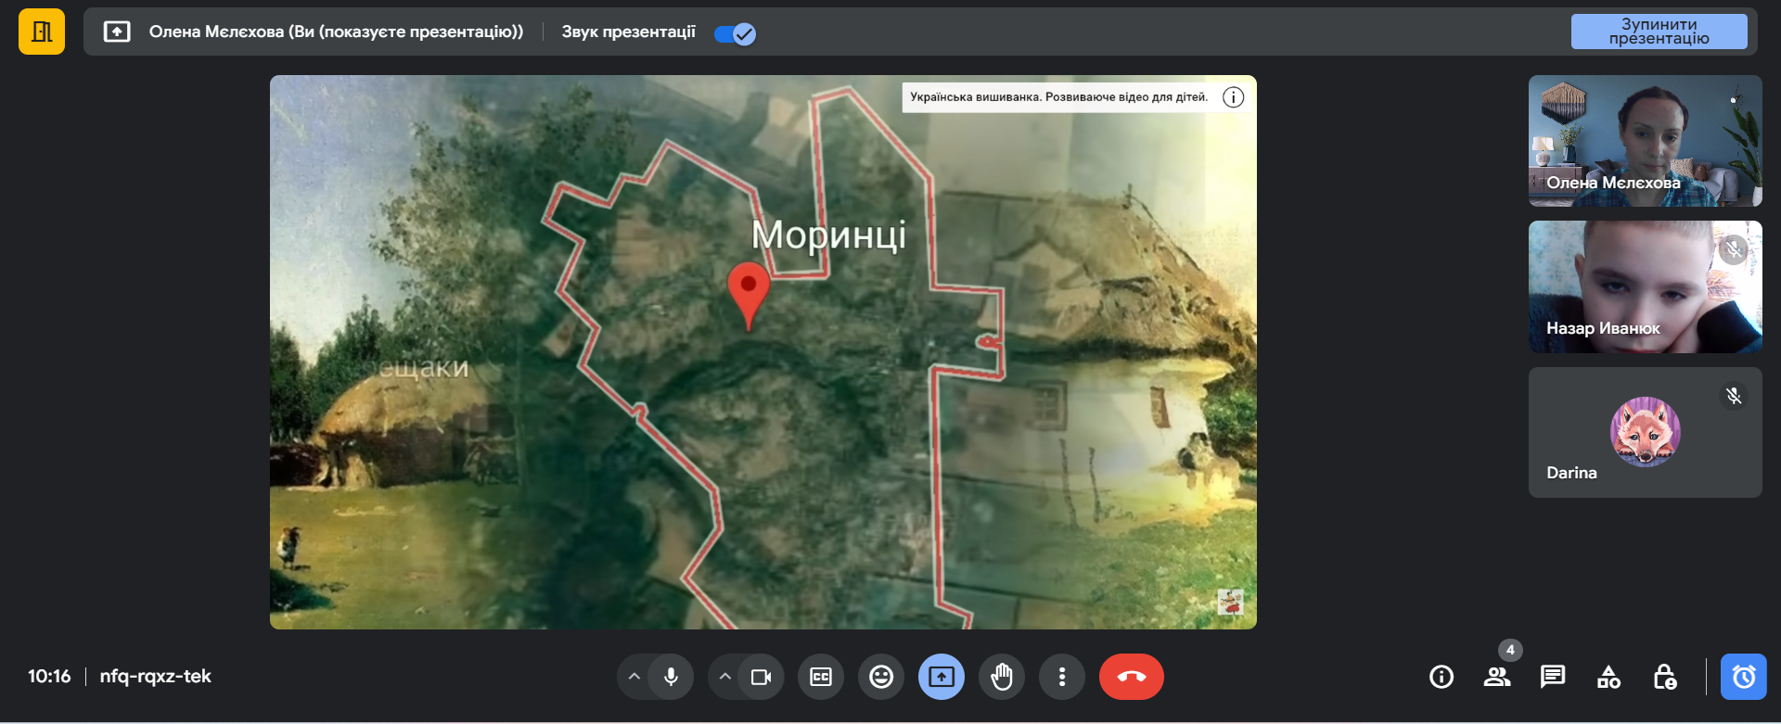Open host controls lock icon
This screenshot has height=724, width=1781.
[1664, 677]
